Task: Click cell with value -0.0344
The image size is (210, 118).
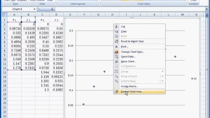Action: [56, 86]
